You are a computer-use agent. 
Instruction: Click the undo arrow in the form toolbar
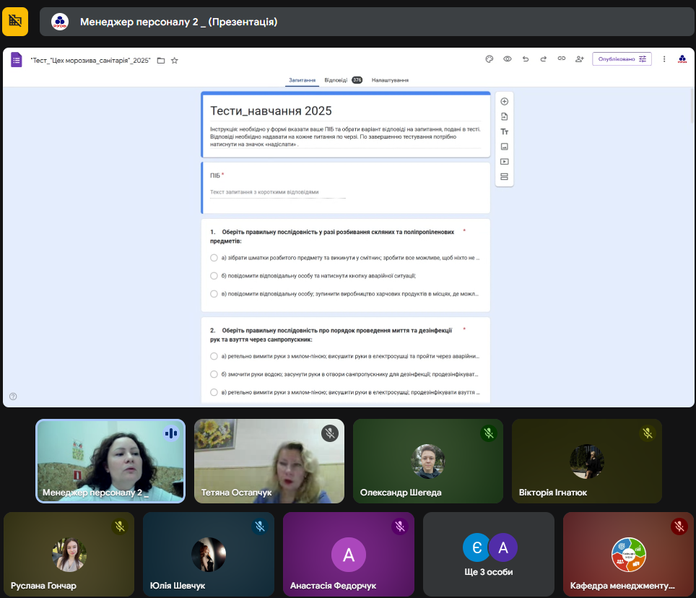tap(526, 59)
